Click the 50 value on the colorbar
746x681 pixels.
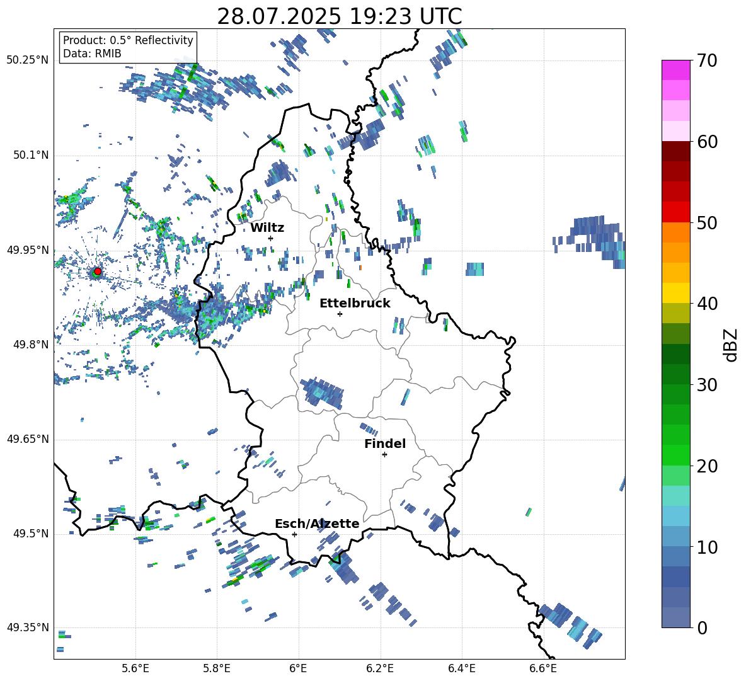[707, 222]
